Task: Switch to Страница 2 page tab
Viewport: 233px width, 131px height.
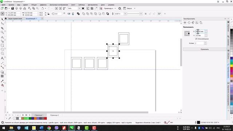Action: click(54, 115)
